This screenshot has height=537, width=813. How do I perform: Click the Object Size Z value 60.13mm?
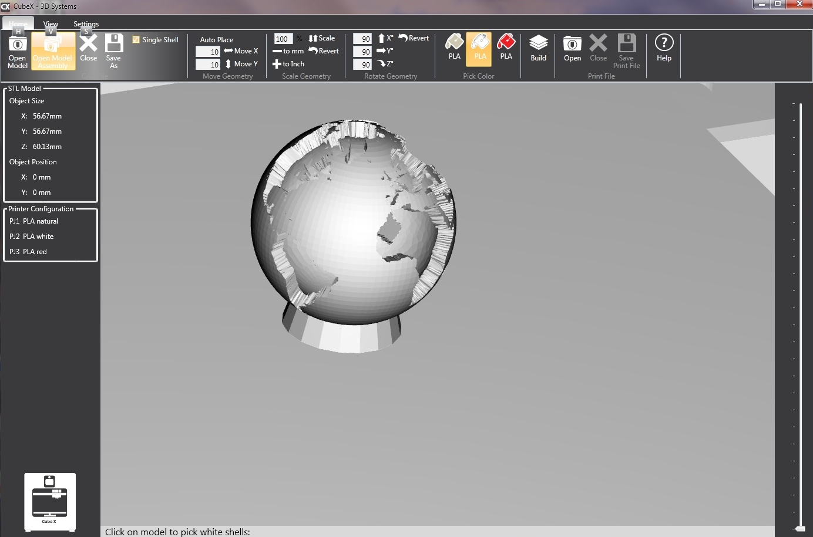47,147
